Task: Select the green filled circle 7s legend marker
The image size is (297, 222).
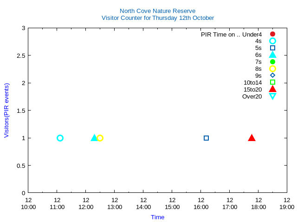Action: click(x=273, y=62)
